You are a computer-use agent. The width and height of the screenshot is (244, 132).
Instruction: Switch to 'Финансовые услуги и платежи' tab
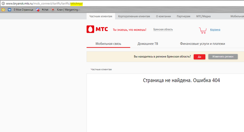[203, 44]
